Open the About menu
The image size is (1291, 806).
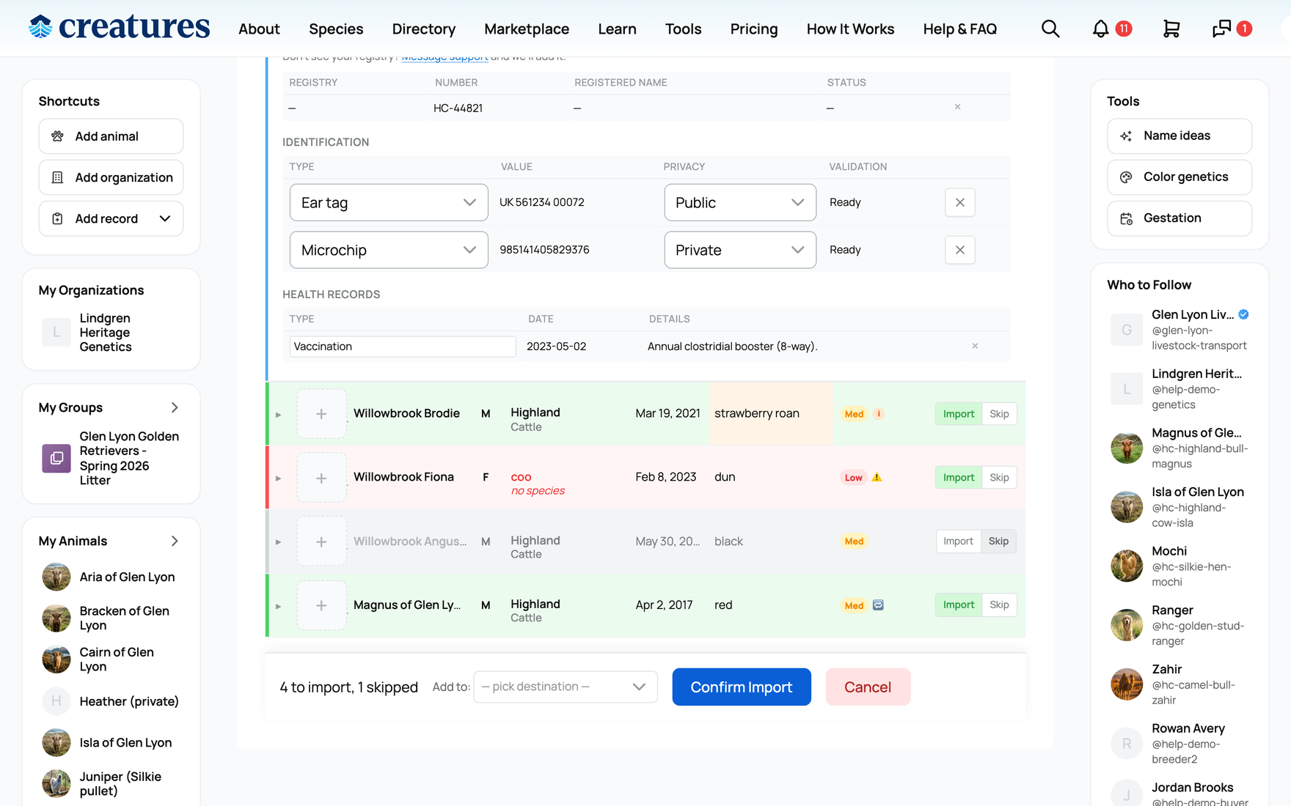[x=259, y=29]
